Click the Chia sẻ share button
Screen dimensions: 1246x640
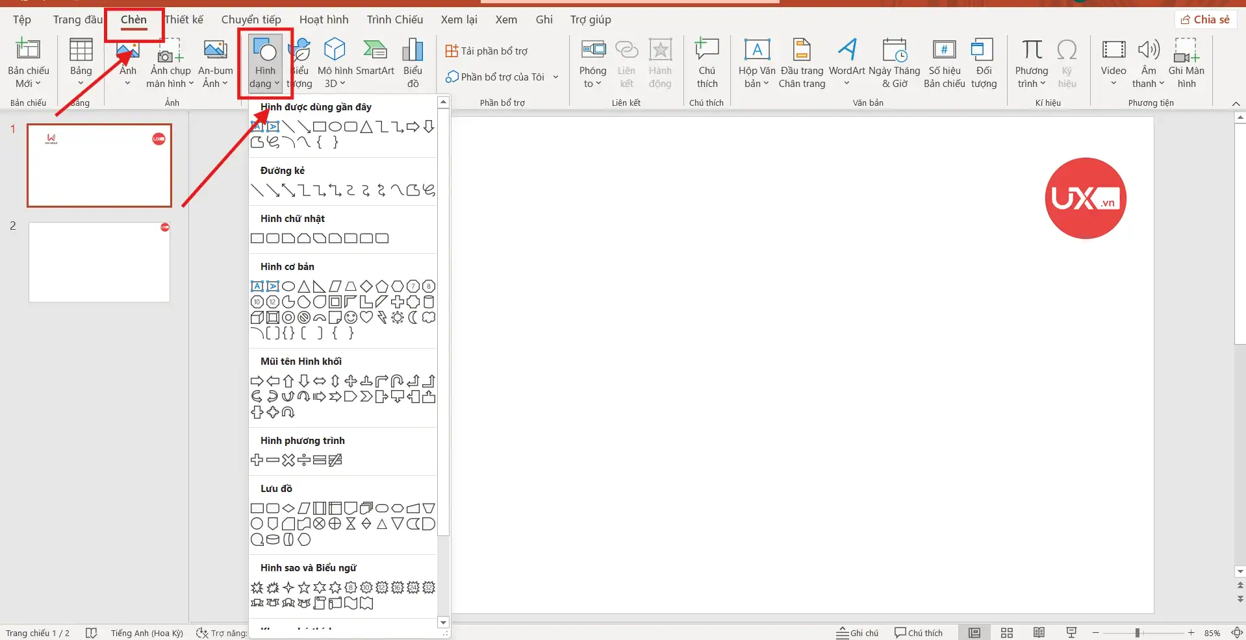[x=1206, y=19]
